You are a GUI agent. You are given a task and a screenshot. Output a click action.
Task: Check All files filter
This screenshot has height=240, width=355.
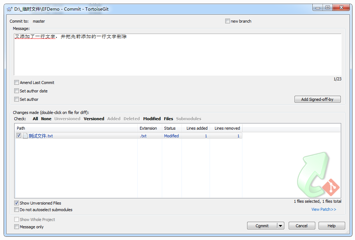coord(35,119)
